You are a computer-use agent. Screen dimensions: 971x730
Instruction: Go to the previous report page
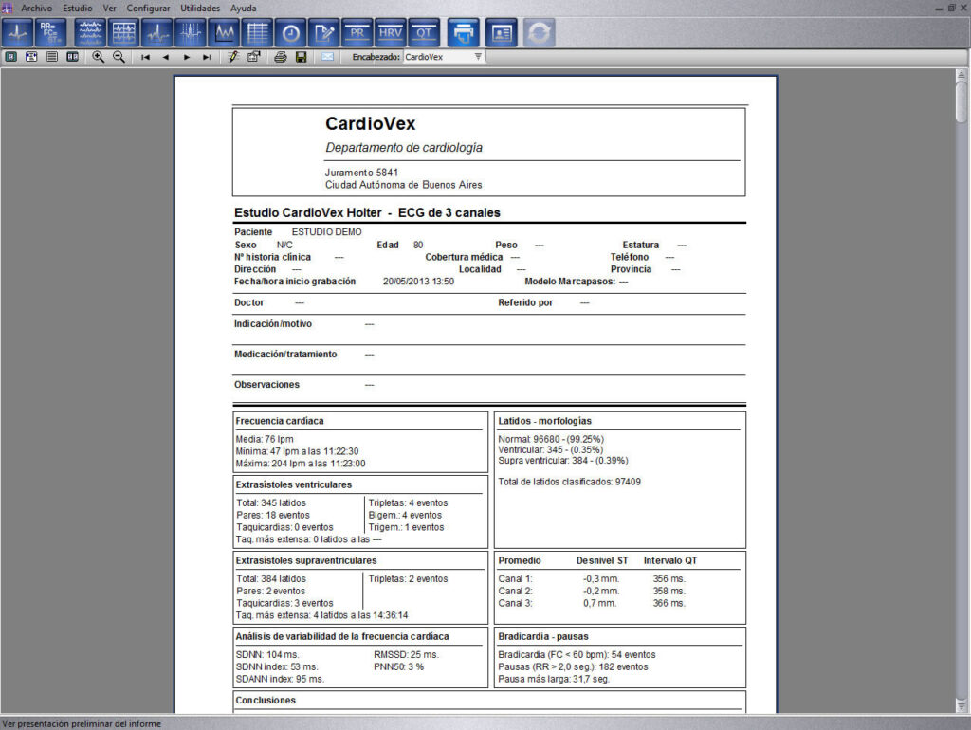click(x=165, y=57)
